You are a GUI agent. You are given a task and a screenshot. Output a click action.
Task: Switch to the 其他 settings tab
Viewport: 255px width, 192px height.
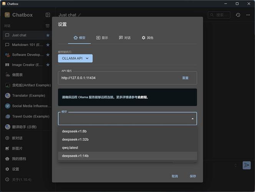pos(147,38)
